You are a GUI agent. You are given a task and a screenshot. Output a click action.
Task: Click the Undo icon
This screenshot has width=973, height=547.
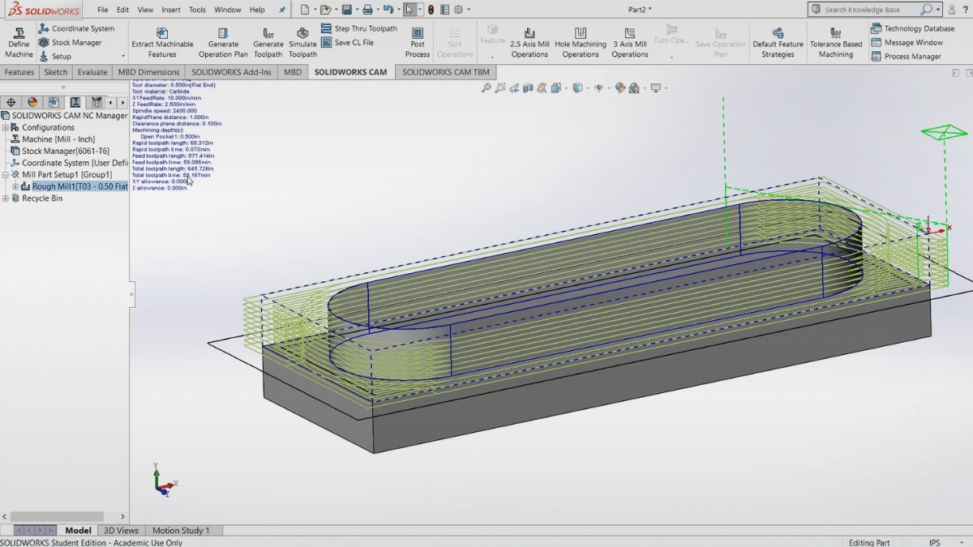388,10
